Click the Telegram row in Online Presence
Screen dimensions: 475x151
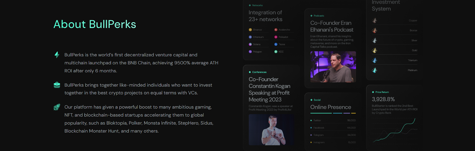(333, 135)
